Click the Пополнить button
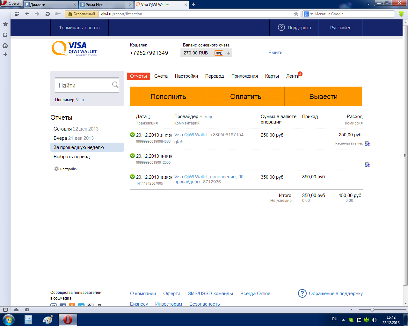 168,96
